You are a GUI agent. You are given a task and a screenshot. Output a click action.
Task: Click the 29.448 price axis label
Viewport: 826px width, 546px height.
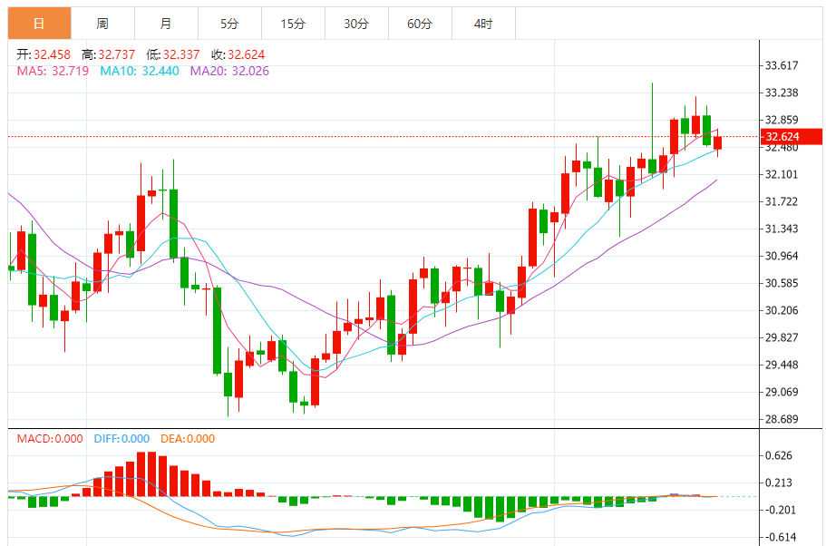tap(782, 365)
